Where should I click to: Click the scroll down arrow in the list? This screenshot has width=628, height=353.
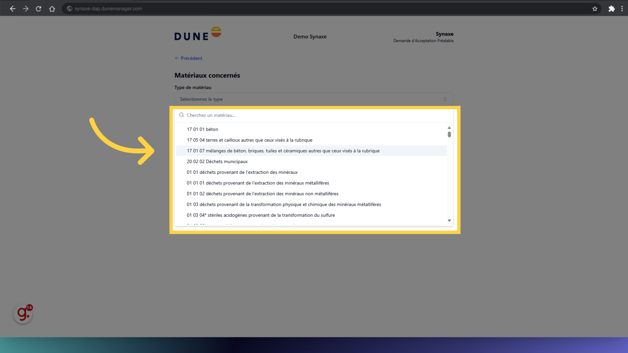pyautogui.click(x=449, y=221)
